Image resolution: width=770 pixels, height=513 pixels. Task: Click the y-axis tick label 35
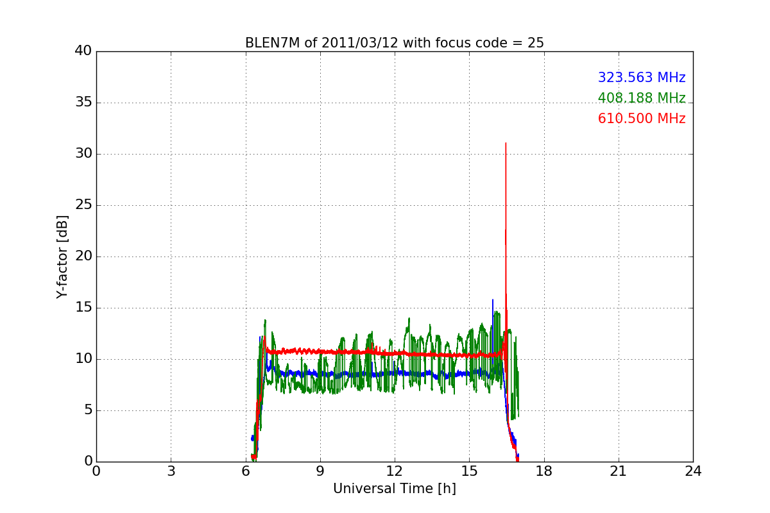point(84,103)
